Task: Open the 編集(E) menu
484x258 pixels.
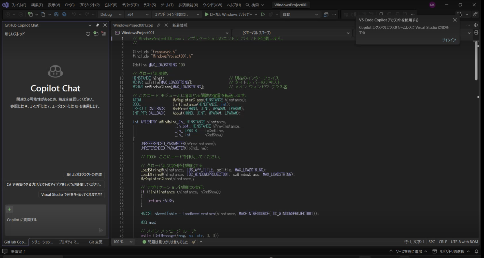Action: point(37,5)
